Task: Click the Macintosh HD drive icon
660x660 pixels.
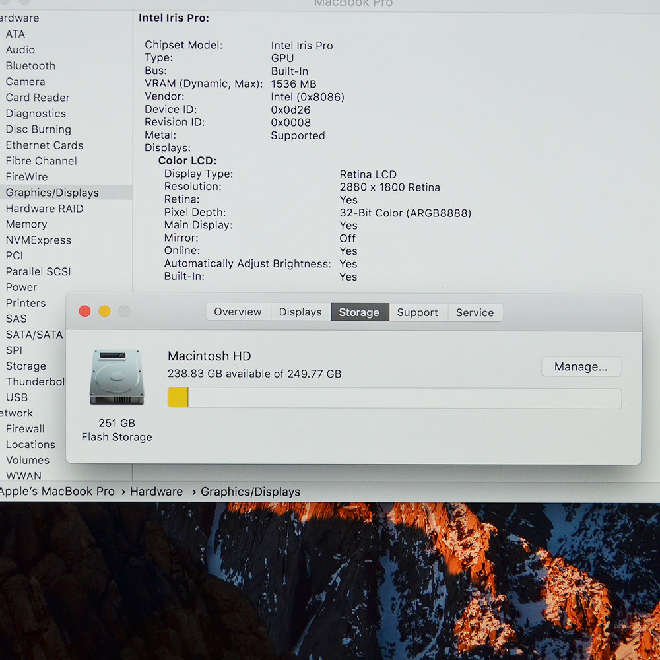Action: 117,377
